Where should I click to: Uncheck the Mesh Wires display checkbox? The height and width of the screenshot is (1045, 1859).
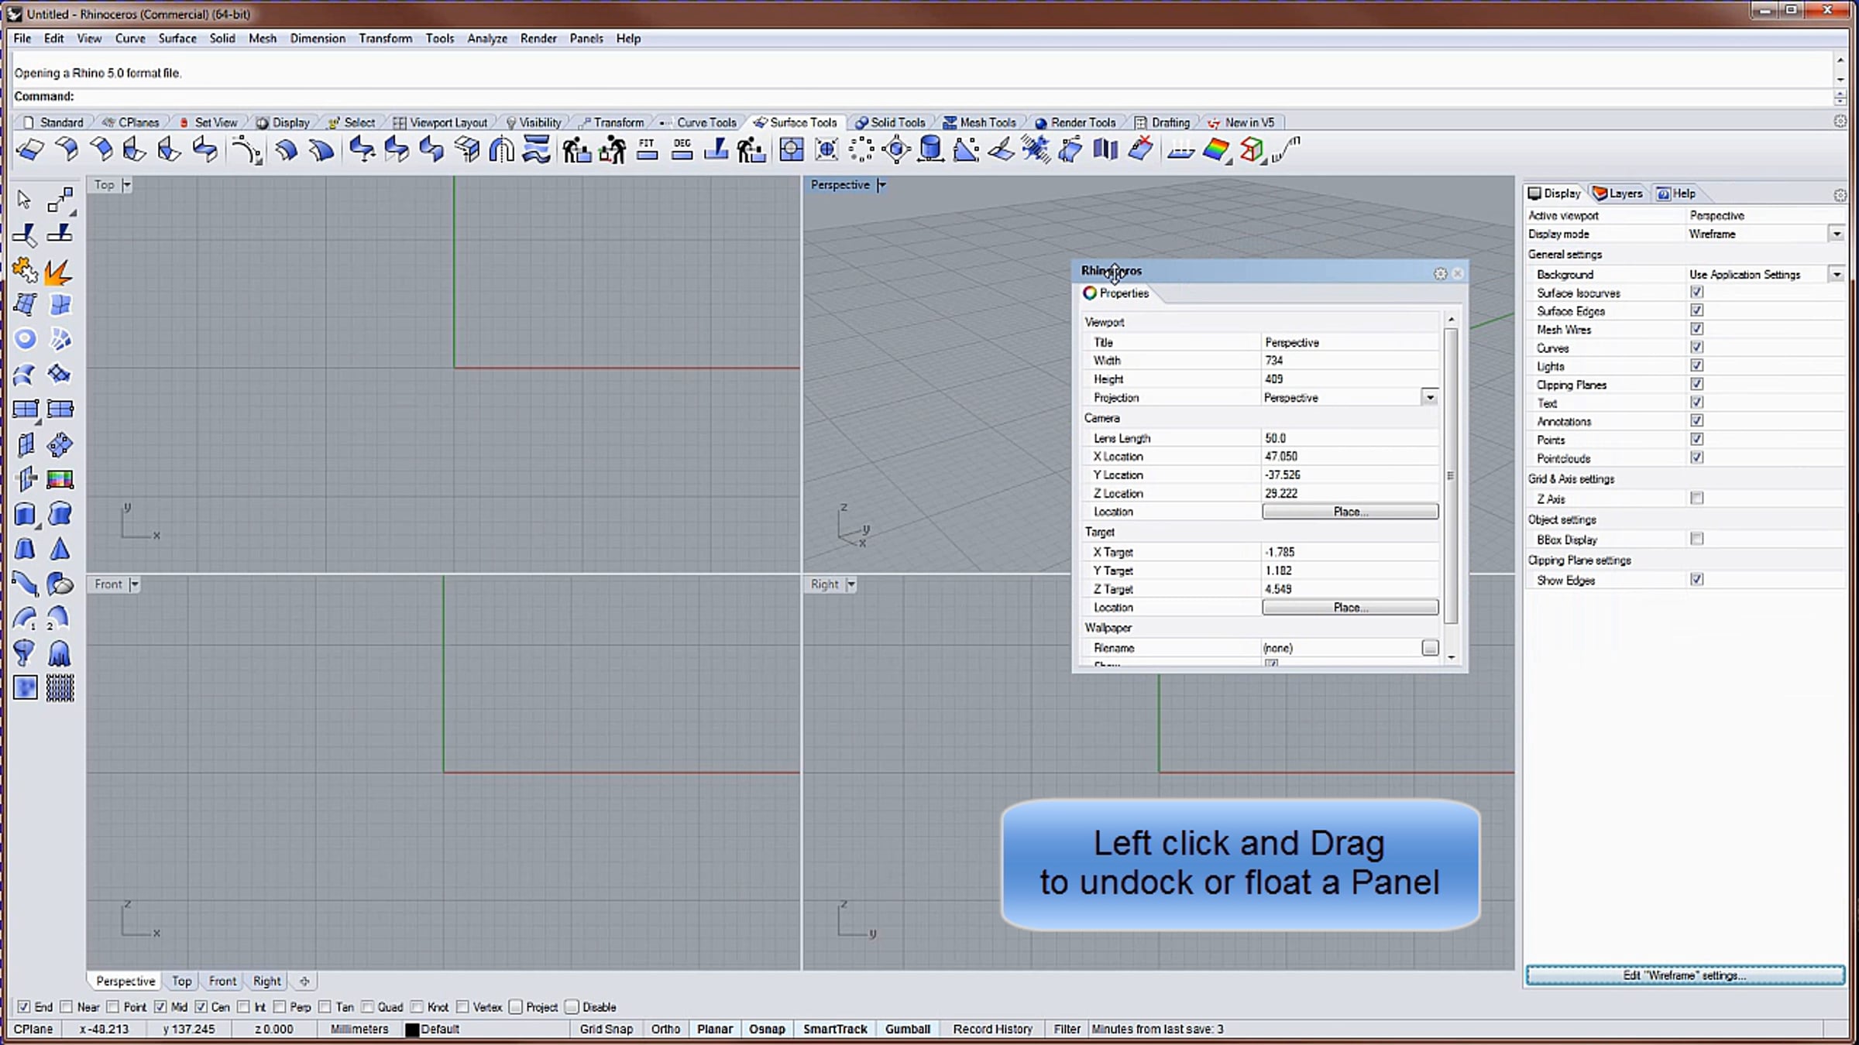point(1696,329)
